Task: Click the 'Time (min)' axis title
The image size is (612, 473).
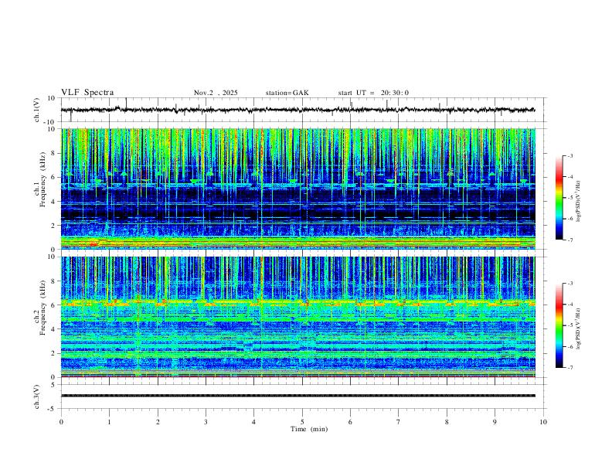Action: (x=309, y=429)
